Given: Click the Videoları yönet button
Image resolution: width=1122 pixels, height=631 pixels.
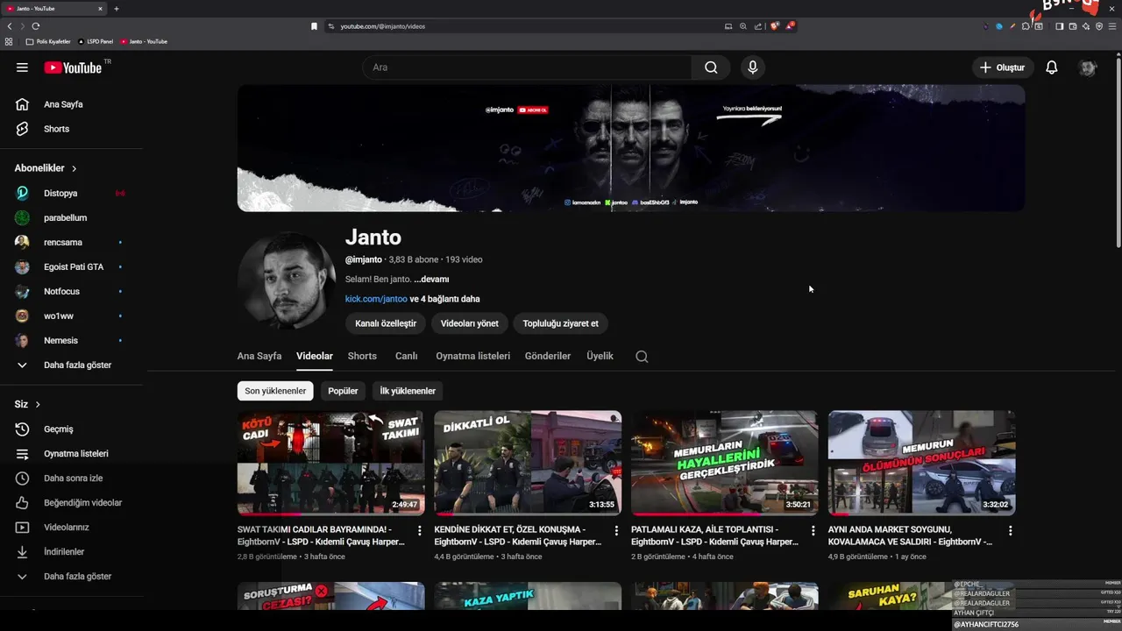Looking at the screenshot, I should tap(470, 323).
